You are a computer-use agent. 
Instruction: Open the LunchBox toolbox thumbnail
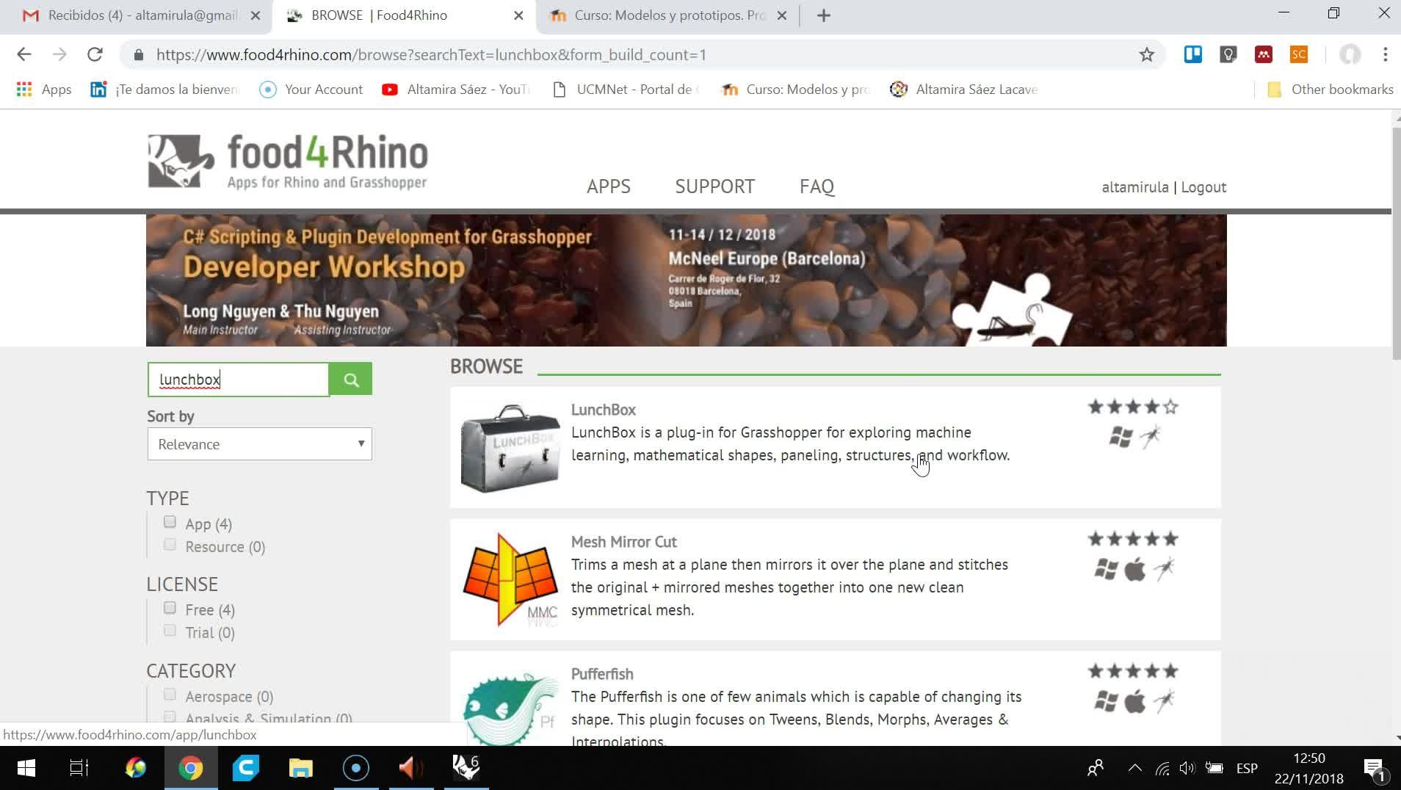tap(510, 448)
